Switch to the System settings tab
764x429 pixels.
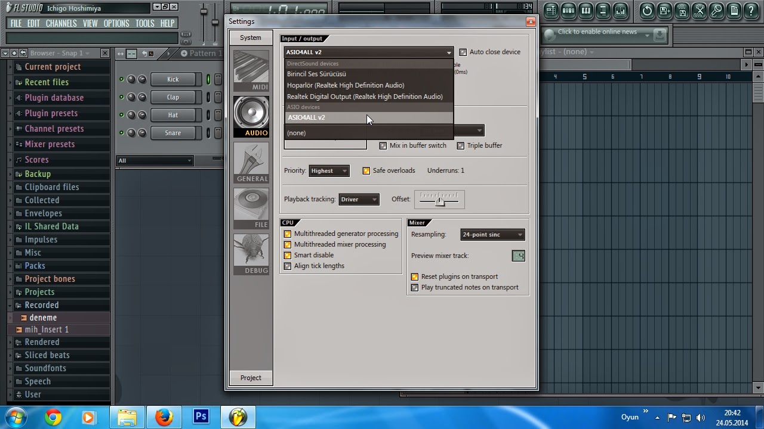click(251, 38)
